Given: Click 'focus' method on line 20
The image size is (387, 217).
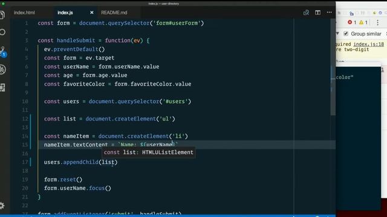Looking at the screenshot, I should click(97, 188).
